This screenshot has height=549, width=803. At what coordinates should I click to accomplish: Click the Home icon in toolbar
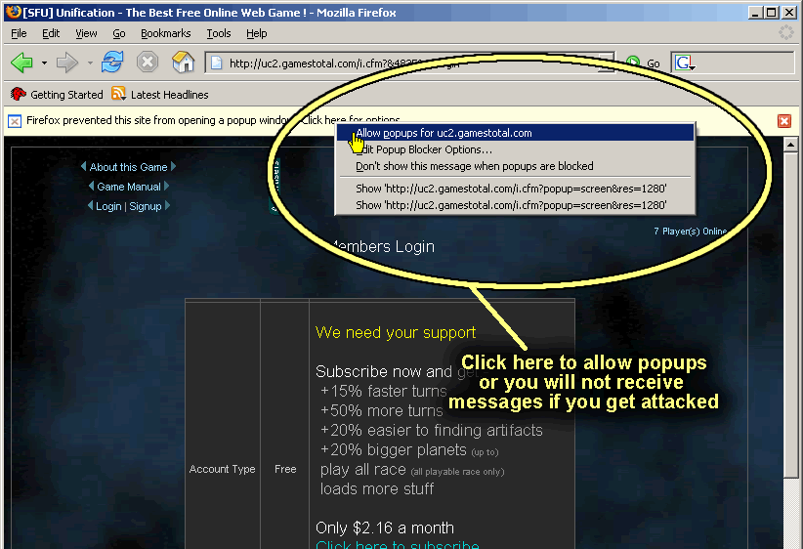click(183, 63)
